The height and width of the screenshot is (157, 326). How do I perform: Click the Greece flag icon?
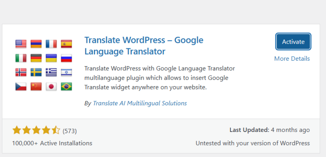51,72
